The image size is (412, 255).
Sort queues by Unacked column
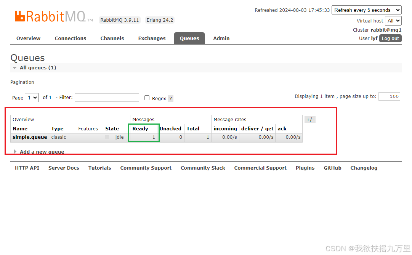[x=170, y=128]
